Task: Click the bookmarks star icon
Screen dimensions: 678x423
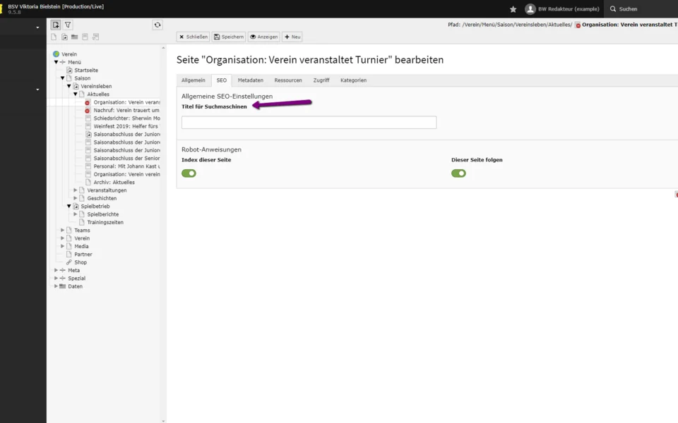Action: (x=513, y=9)
